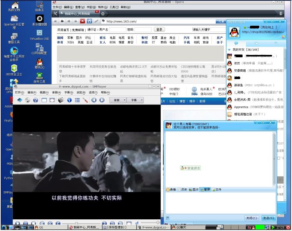Click 图片 picture button in QQ chat
Screen dimensions: 292x231
click(193, 189)
